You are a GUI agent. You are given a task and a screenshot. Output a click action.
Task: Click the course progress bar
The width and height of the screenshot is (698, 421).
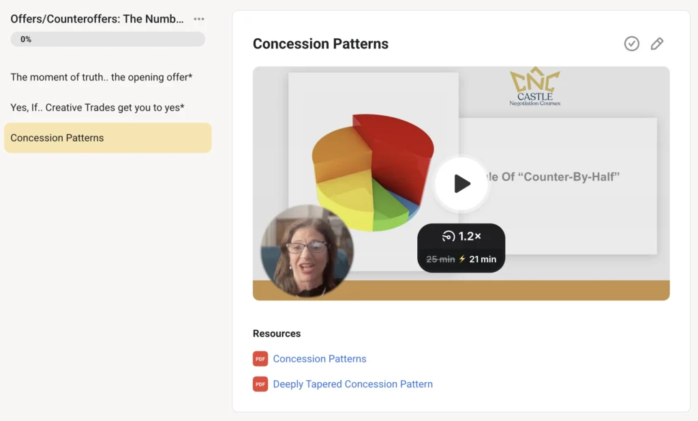[x=108, y=40]
